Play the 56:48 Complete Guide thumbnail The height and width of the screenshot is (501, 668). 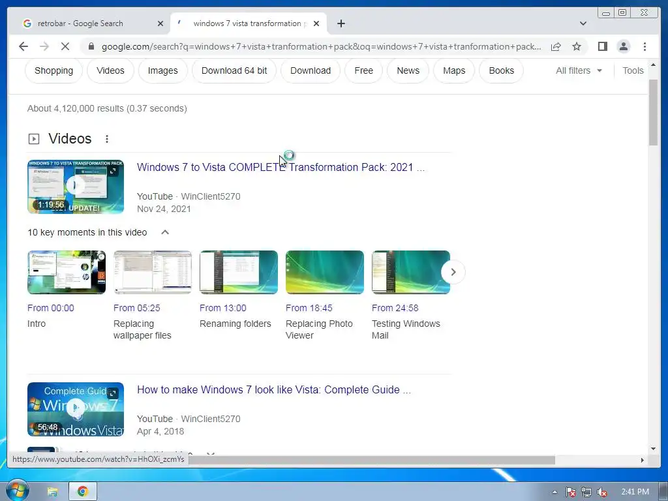pos(76,409)
